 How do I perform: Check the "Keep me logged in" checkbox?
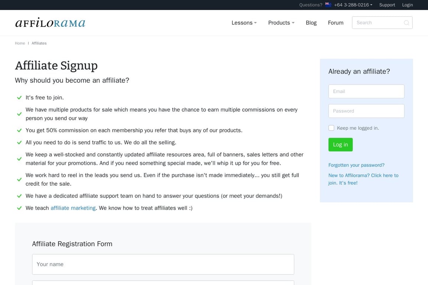click(x=331, y=128)
